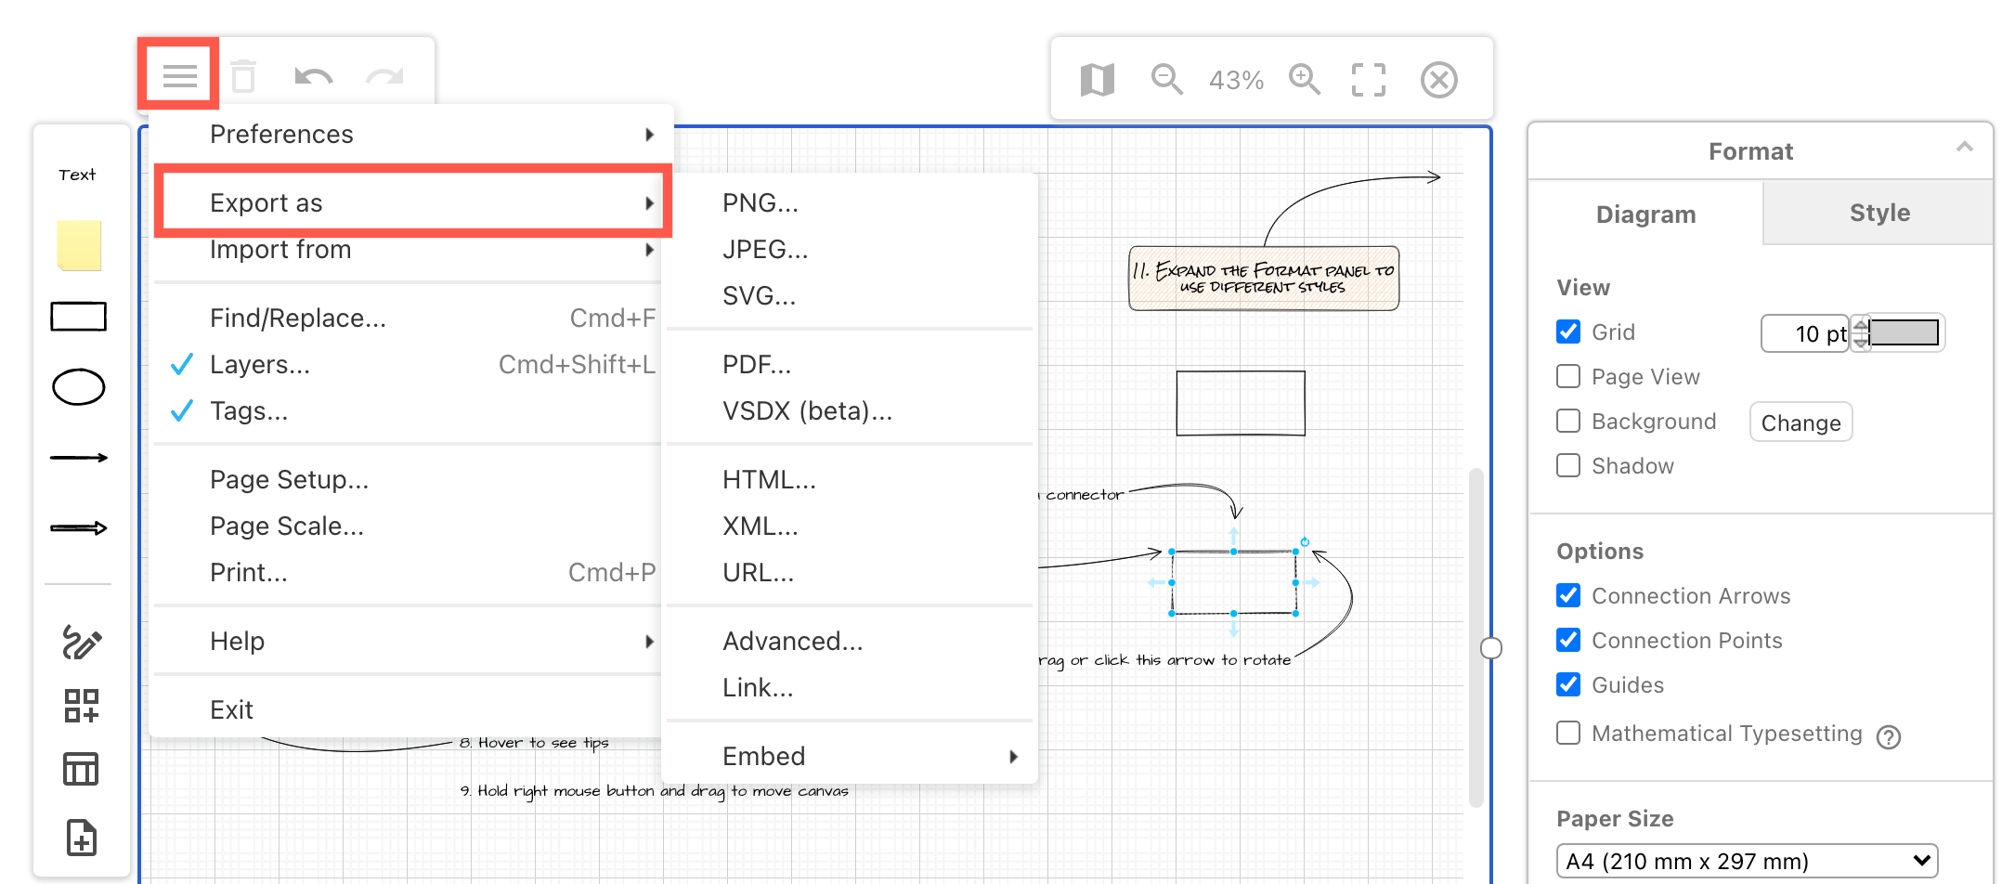Viewport: 2015px width, 884px height.
Task: Select the Ellipse shape tool
Action: (x=78, y=387)
